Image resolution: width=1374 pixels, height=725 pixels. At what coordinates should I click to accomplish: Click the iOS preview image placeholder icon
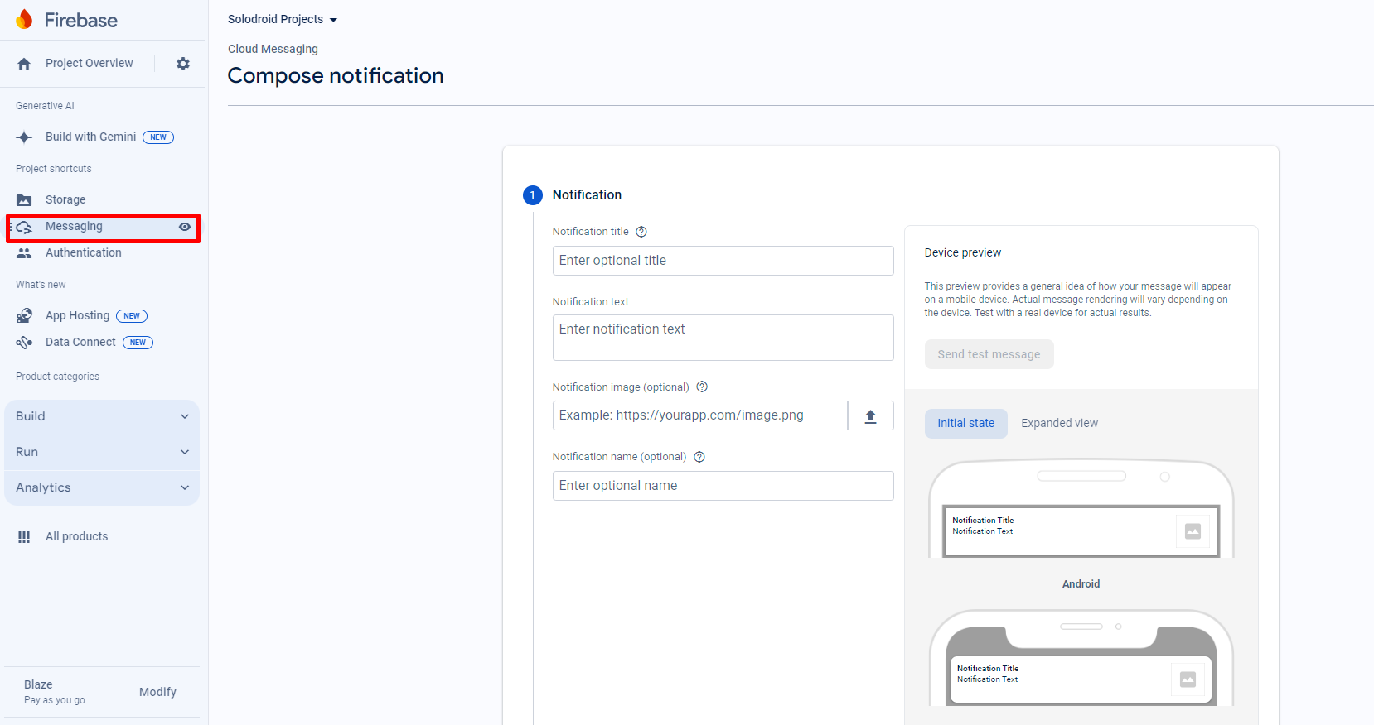click(1188, 679)
